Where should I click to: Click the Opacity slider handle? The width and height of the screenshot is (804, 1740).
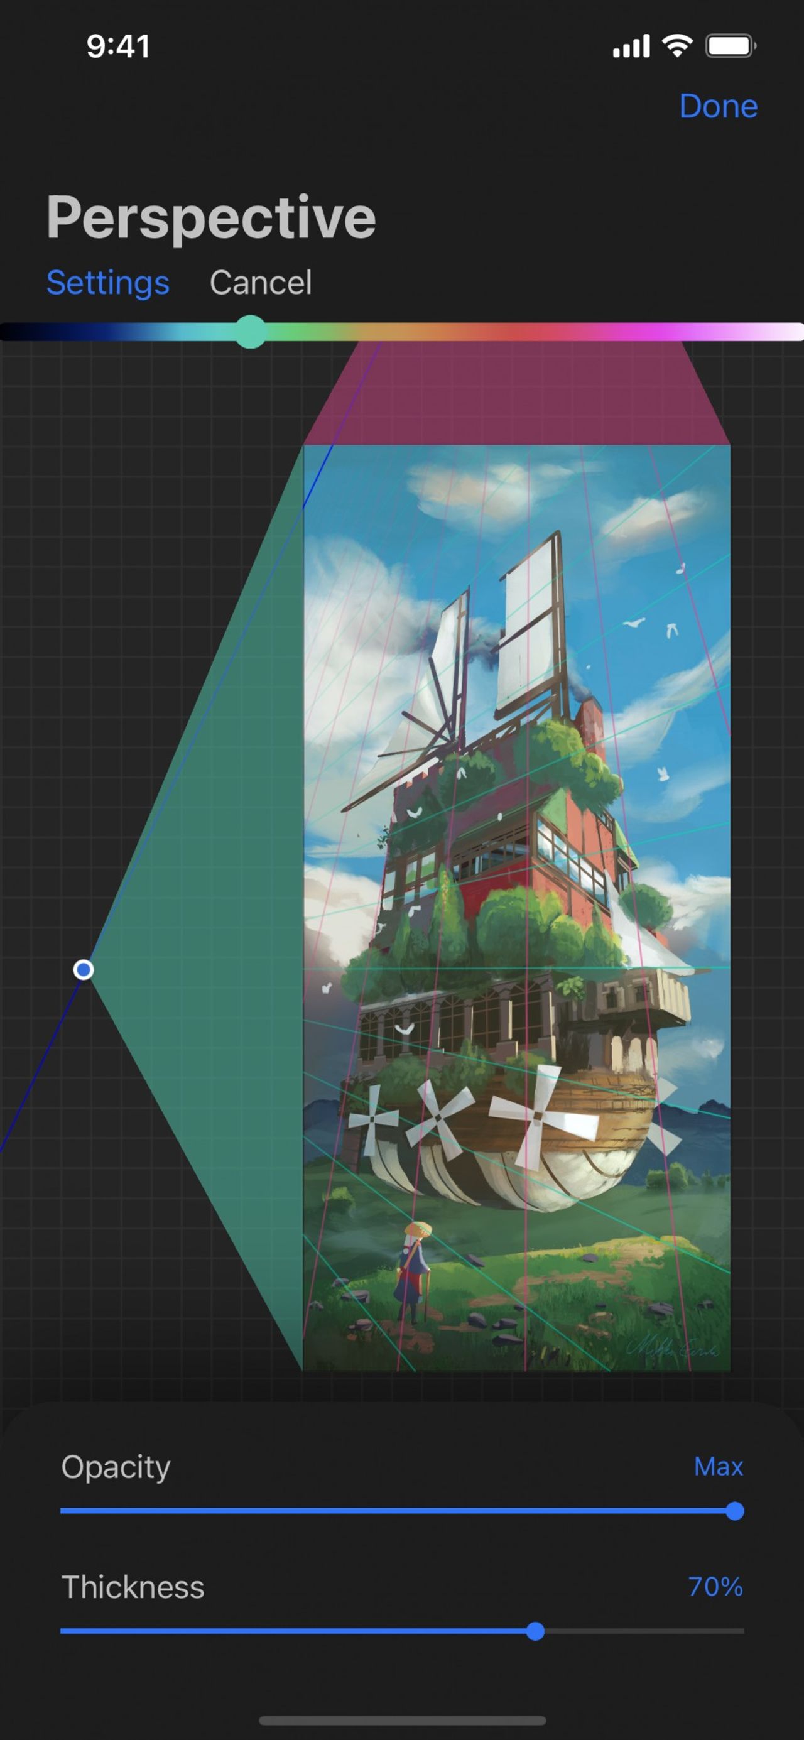click(734, 1511)
